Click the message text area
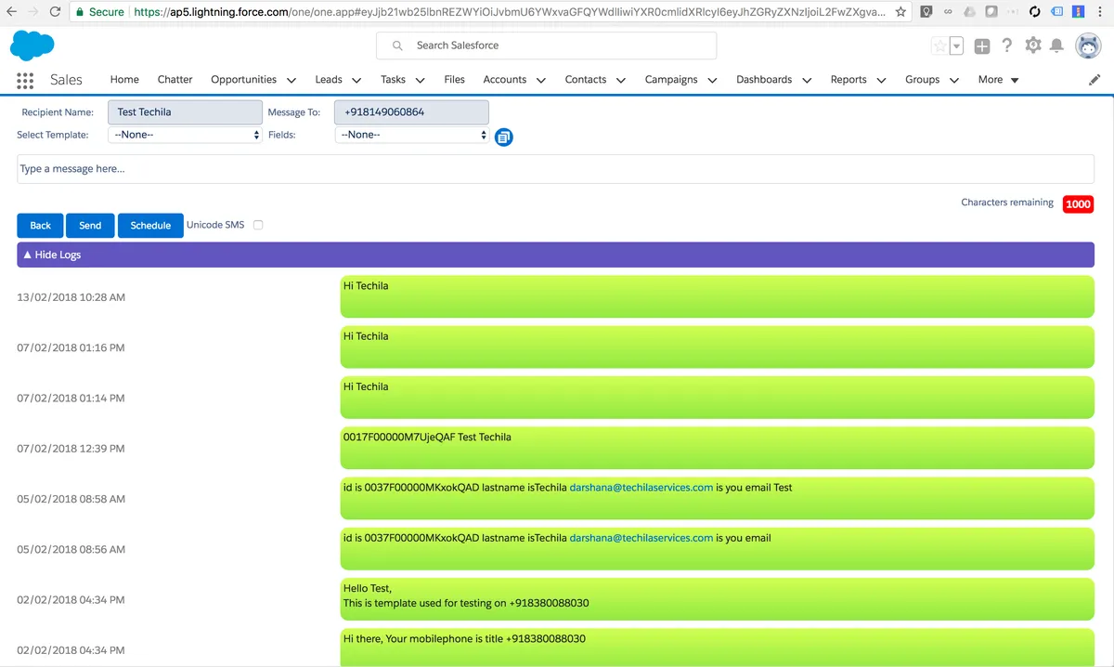 pos(555,169)
